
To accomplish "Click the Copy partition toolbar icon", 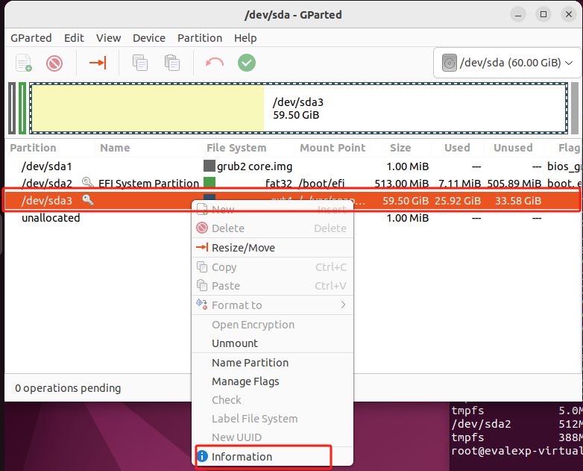I will 140,63.
